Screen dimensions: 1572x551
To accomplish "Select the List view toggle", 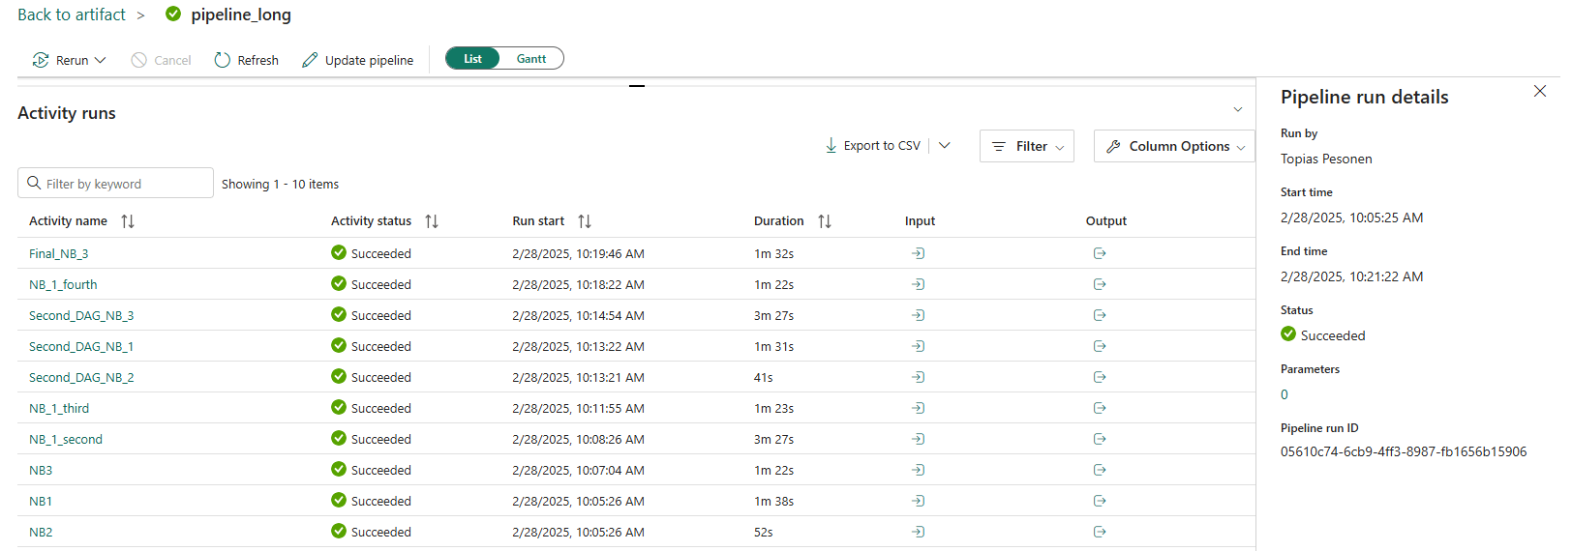I will point(472,59).
